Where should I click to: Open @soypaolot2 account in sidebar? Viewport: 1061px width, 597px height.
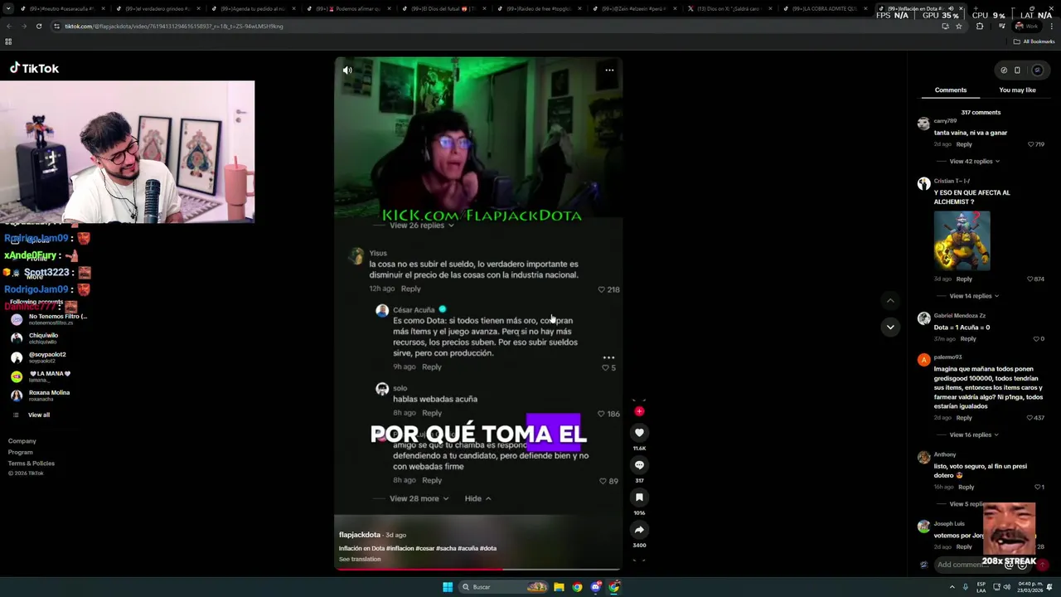pos(38,357)
